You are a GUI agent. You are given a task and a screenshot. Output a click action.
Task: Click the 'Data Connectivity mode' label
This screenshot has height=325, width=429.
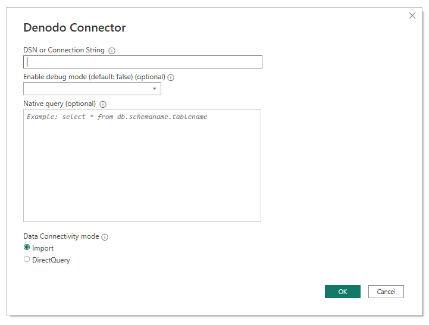pos(61,236)
